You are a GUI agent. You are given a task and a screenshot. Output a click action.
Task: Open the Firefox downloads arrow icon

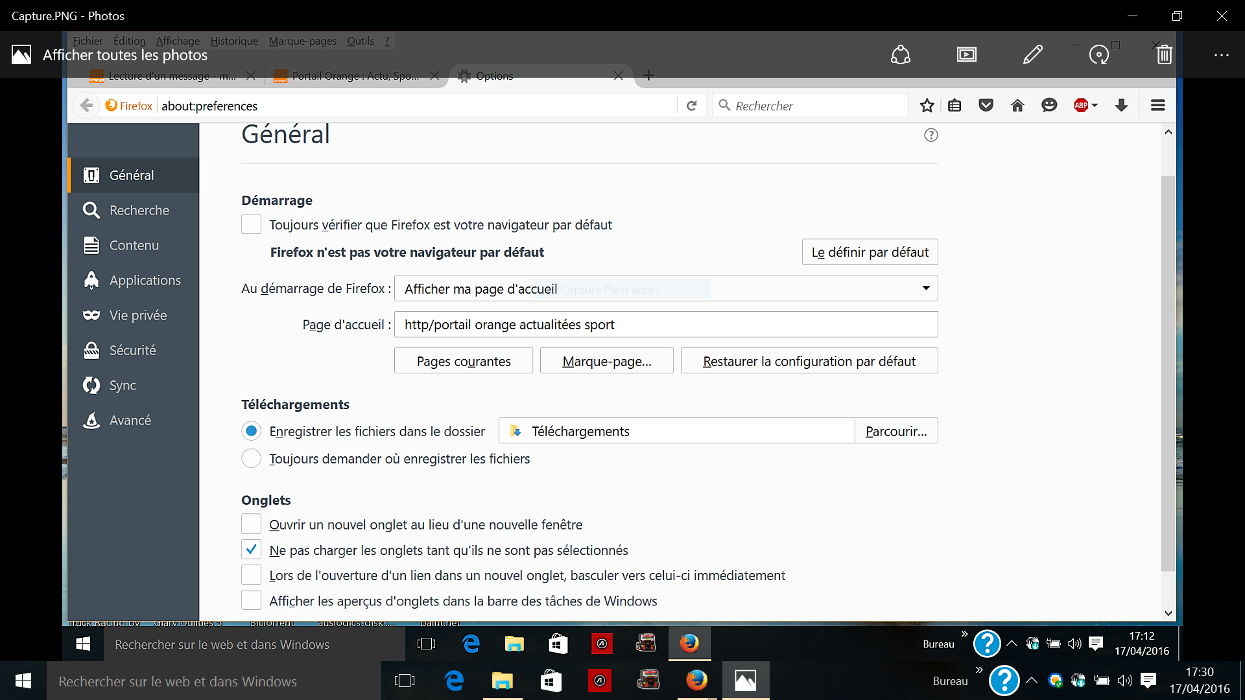[x=1121, y=106]
